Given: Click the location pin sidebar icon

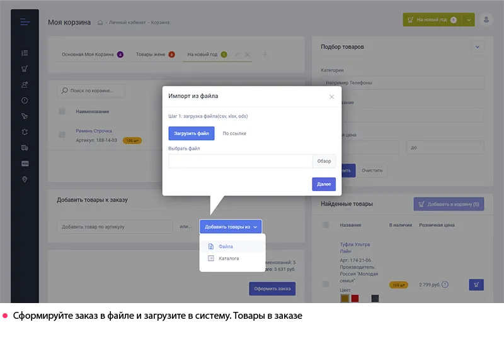Looking at the screenshot, I should coord(25,179).
